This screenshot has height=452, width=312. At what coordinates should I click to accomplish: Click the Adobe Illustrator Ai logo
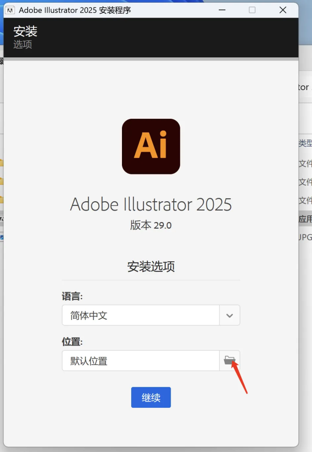tap(151, 147)
